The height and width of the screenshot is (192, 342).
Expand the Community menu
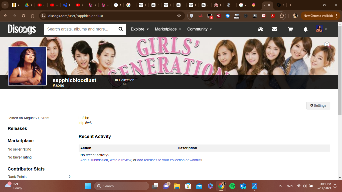tap(200, 29)
